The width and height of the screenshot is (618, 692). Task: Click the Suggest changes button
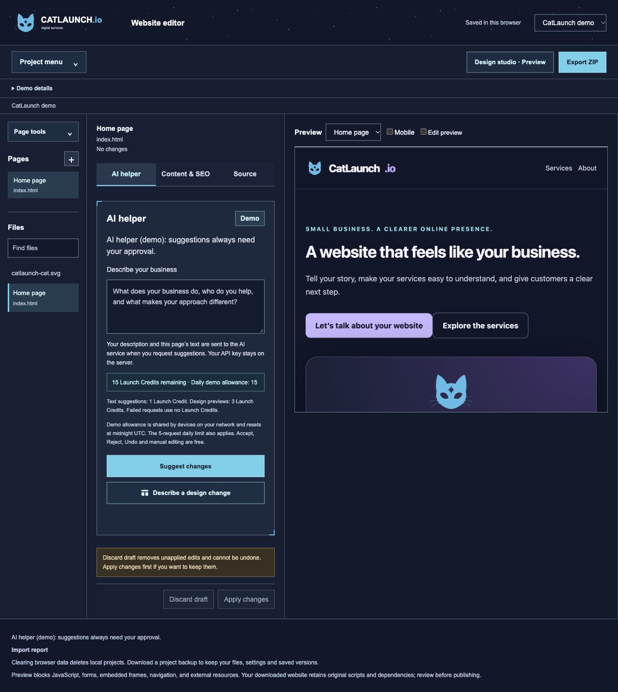click(185, 466)
